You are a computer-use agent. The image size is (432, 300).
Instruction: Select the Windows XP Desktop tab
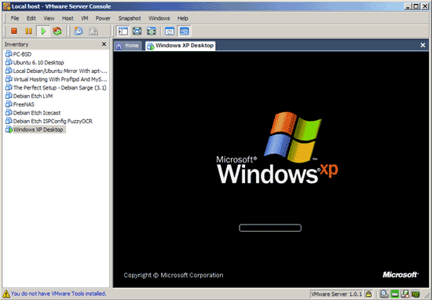point(181,46)
